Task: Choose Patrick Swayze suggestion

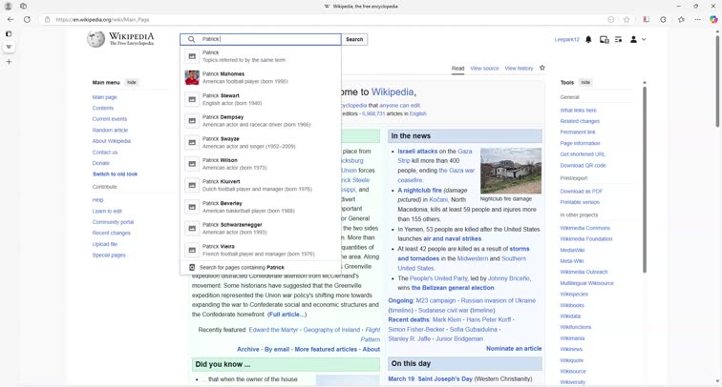Action: click(261, 142)
